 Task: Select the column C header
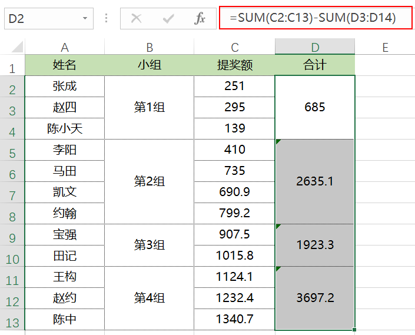[x=234, y=47]
